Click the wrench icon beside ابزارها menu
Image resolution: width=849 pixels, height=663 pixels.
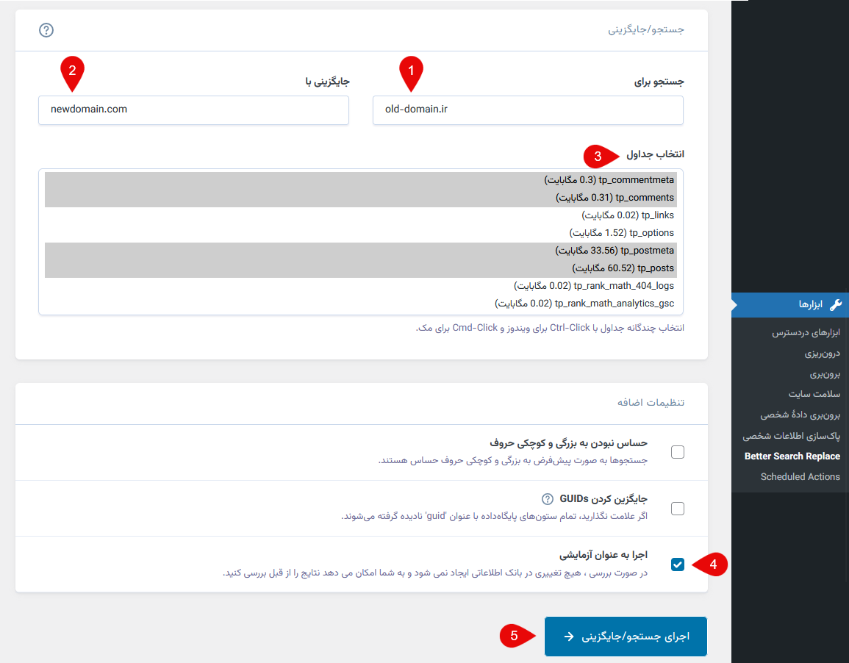(836, 305)
